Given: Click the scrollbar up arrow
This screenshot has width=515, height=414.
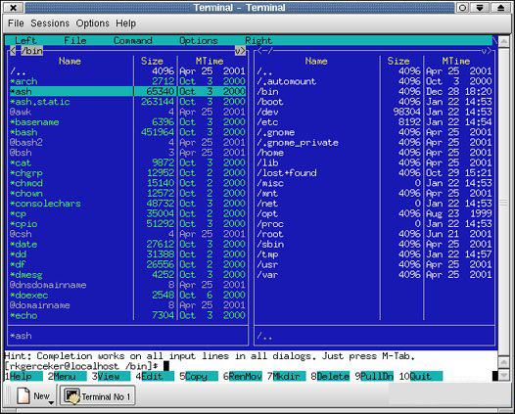Looking at the screenshot, I should pos(503,42).
